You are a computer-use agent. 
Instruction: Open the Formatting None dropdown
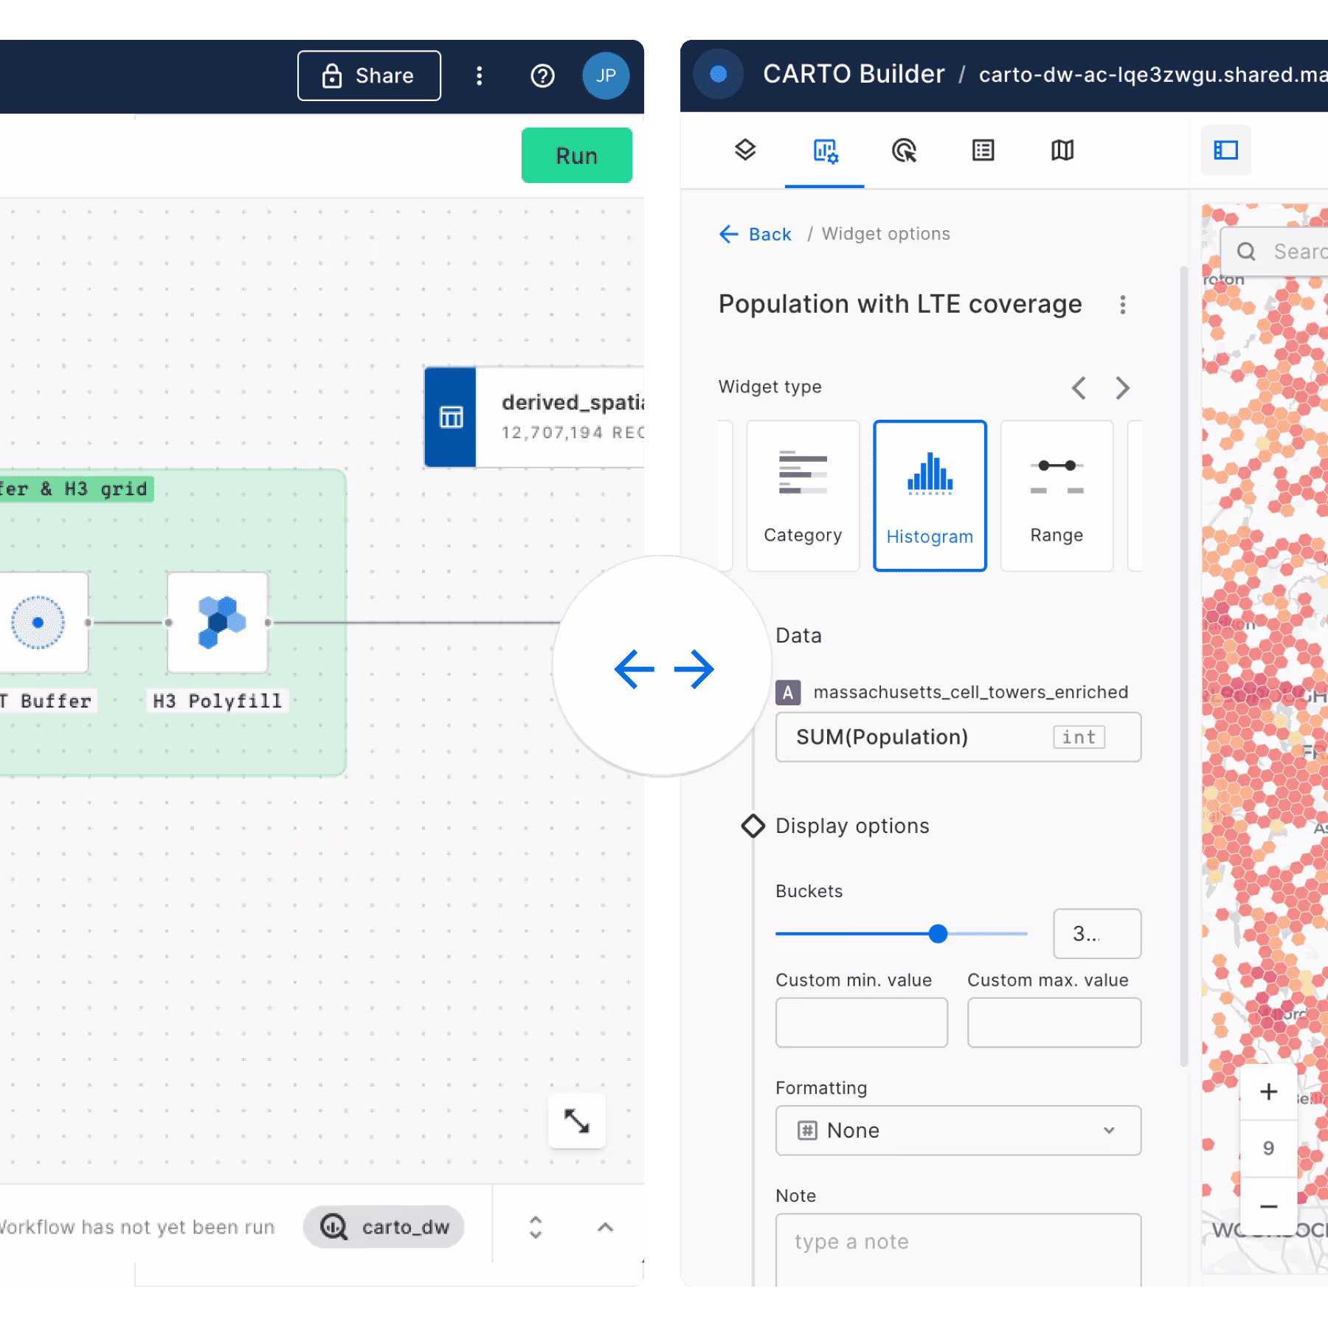click(958, 1130)
